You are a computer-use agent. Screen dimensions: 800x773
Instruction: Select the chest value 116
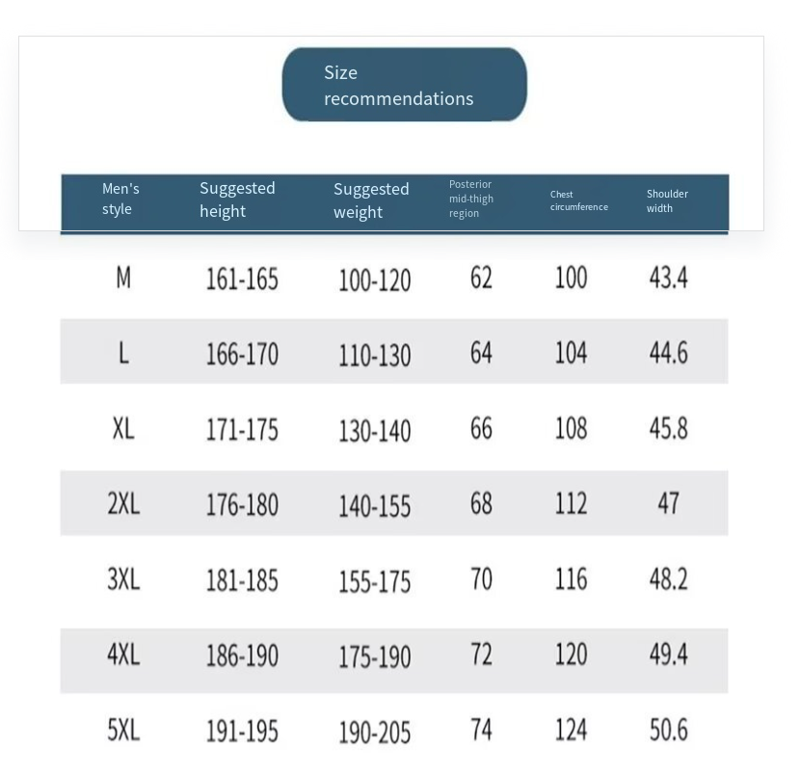point(571,579)
